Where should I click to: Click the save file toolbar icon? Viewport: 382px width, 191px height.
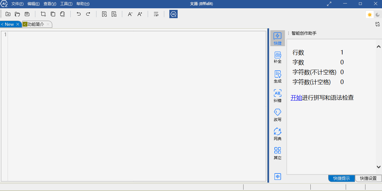coord(27,14)
